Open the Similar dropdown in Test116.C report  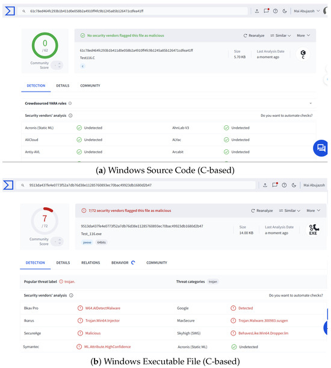pos(280,36)
